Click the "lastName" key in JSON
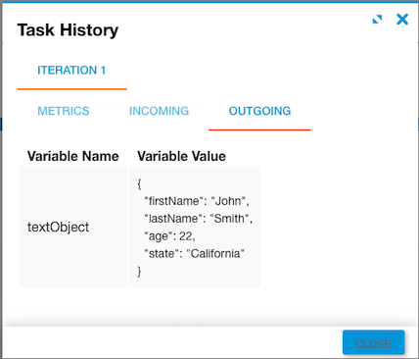Viewport: 419px width, 359px height. (x=171, y=219)
